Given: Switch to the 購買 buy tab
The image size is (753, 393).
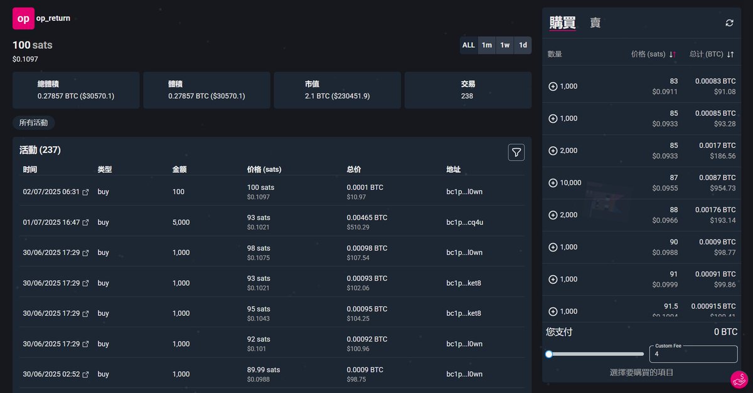Looking at the screenshot, I should [x=562, y=23].
